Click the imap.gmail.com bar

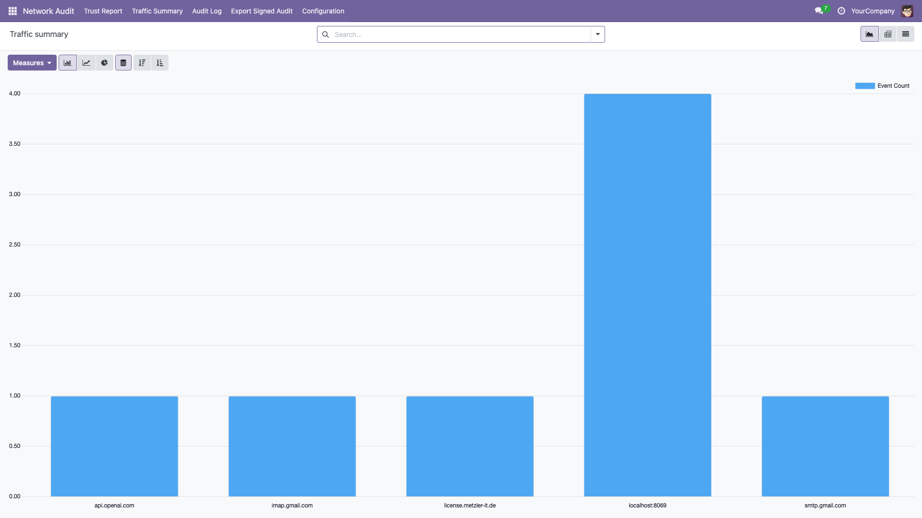pos(292,446)
